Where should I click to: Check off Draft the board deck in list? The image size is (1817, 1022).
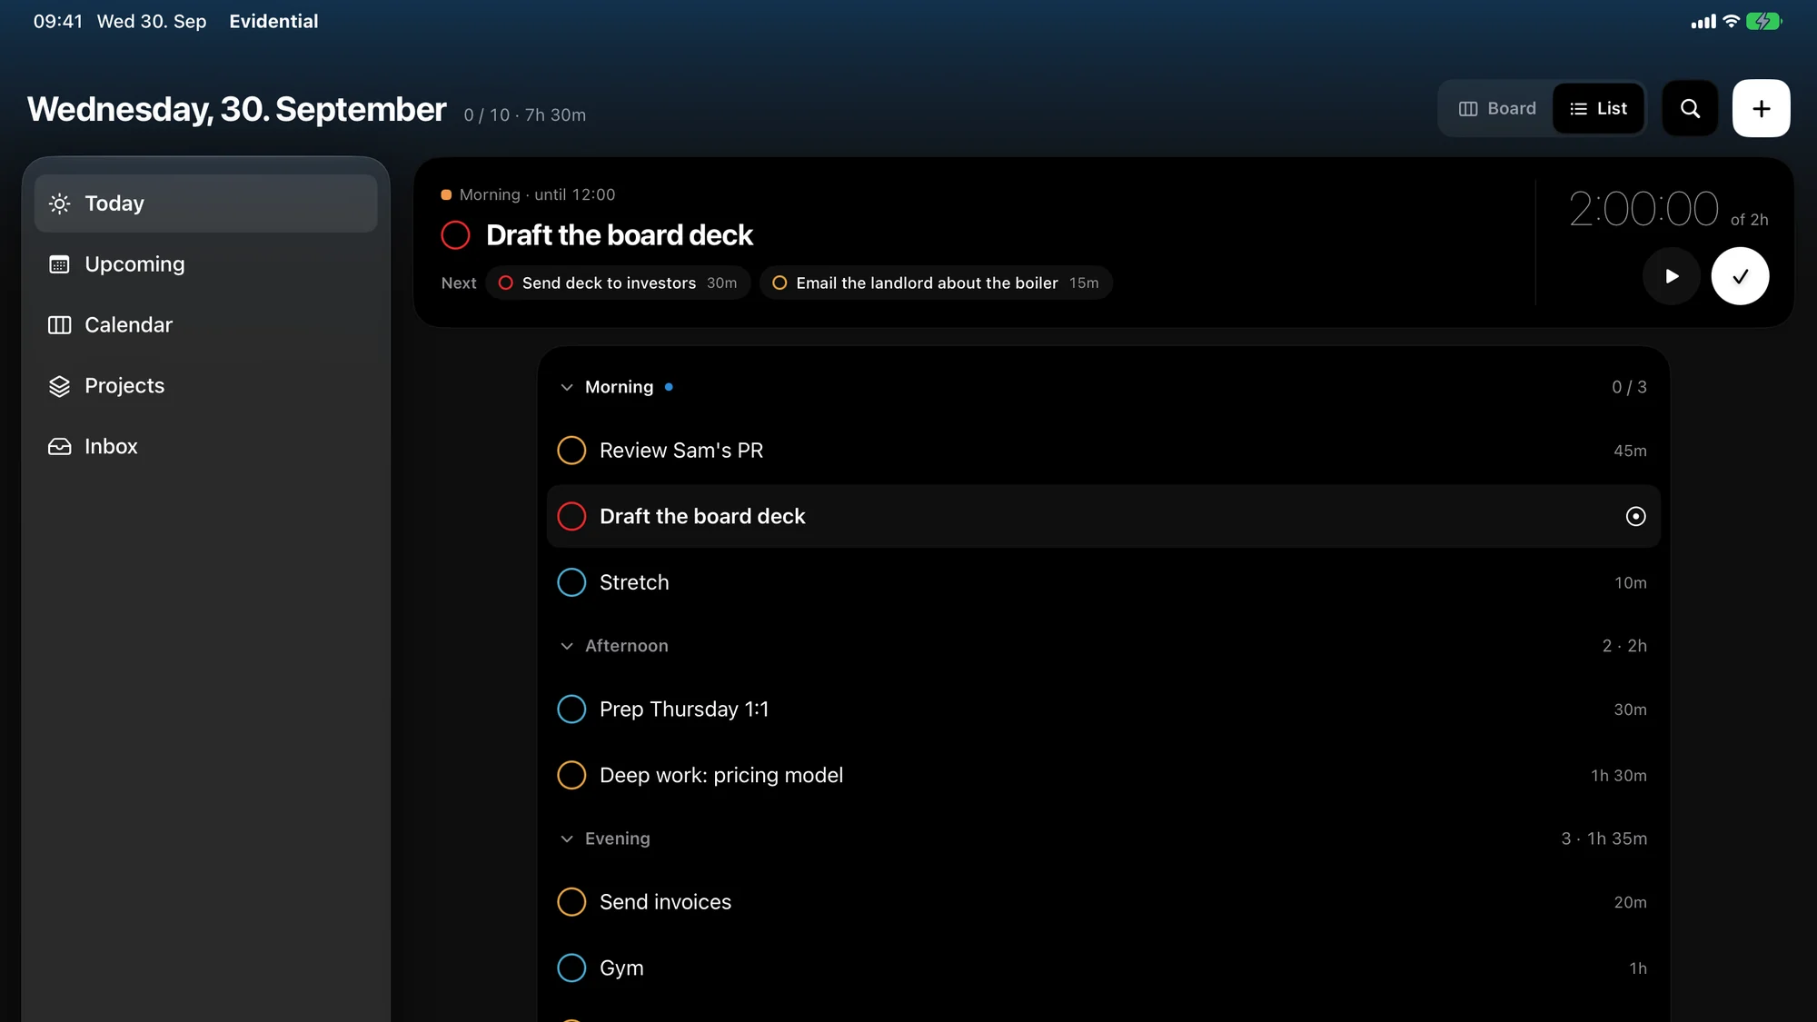pos(571,516)
